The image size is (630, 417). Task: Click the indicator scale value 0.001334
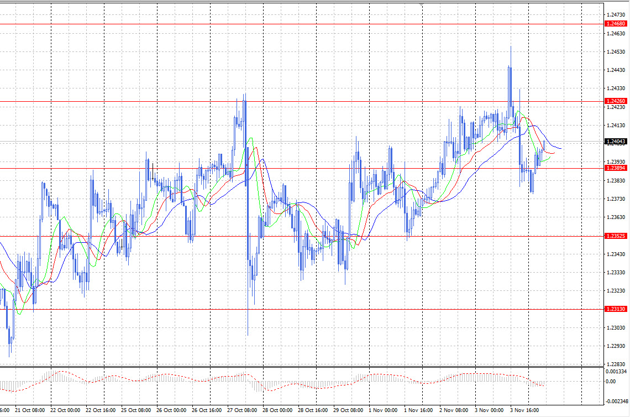pos(616,371)
